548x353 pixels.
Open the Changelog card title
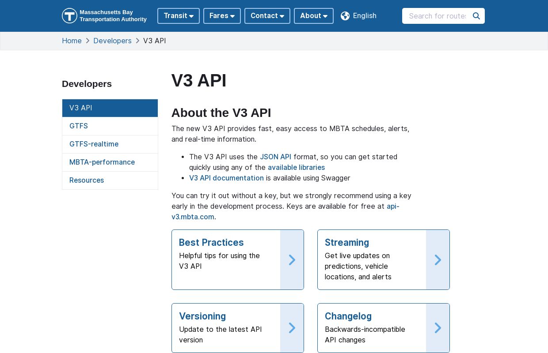(348, 316)
